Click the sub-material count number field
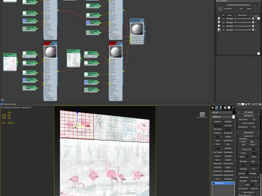The height and width of the screenshot is (196, 262). (x=221, y=9)
